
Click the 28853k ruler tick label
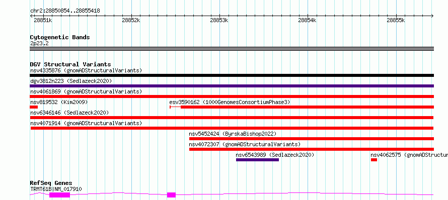coord(219,20)
